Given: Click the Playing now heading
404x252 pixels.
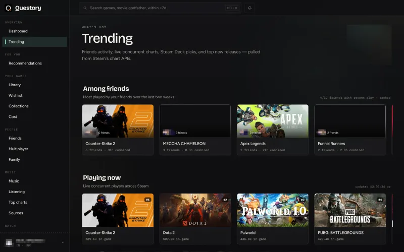Looking at the screenshot, I should click(102, 178).
